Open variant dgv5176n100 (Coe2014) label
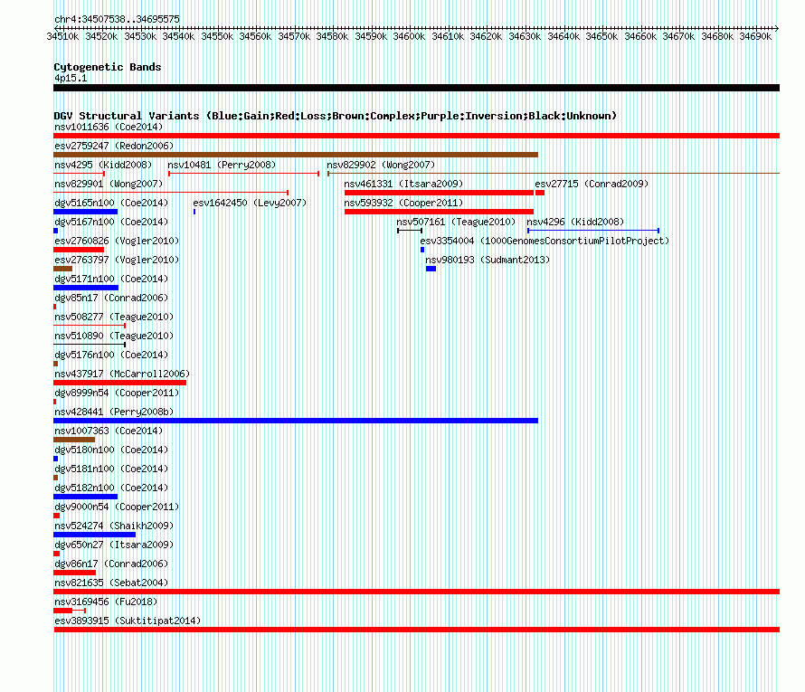This screenshot has width=805, height=692. click(111, 355)
